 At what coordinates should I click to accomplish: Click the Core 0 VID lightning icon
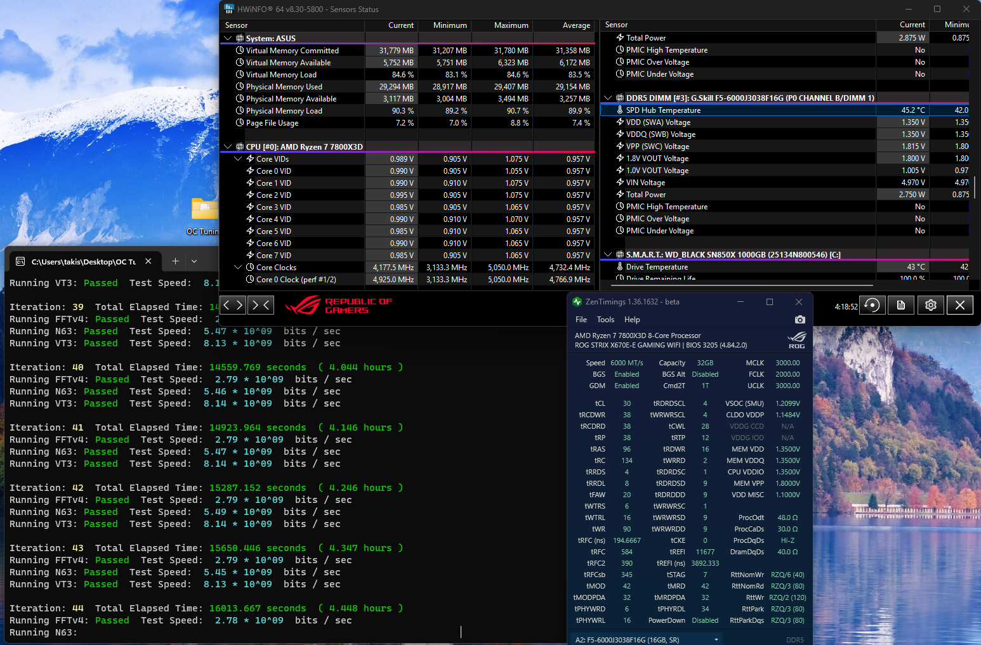click(250, 171)
